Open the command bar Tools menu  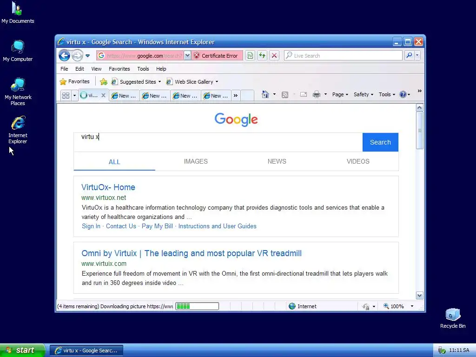click(x=387, y=94)
